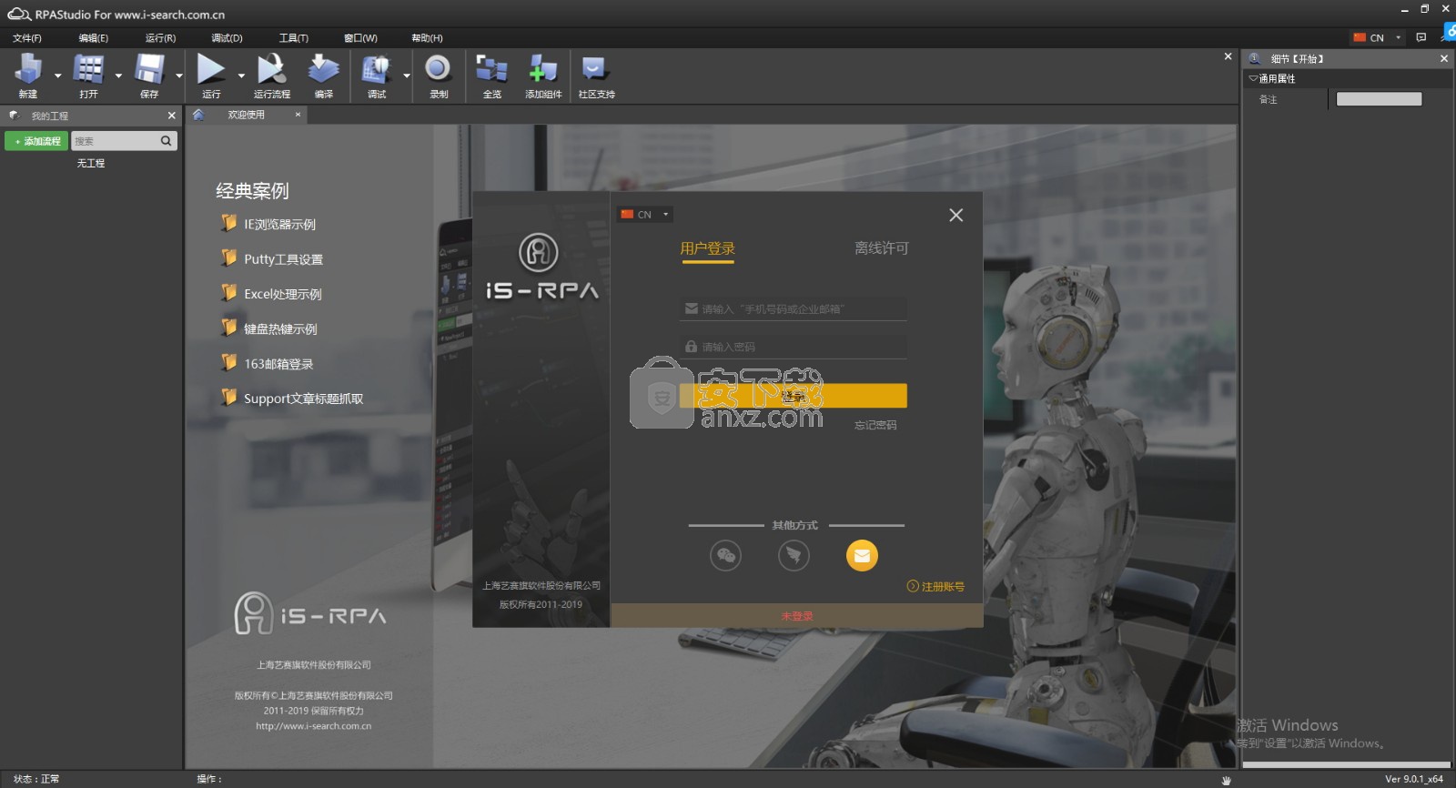Open the 调试(D) menu
This screenshot has height=788, width=1456.
227,38
